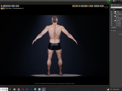Select the CineCameraActor item in outliner
This screenshot has height=91, width=122.
[x=120, y=14]
